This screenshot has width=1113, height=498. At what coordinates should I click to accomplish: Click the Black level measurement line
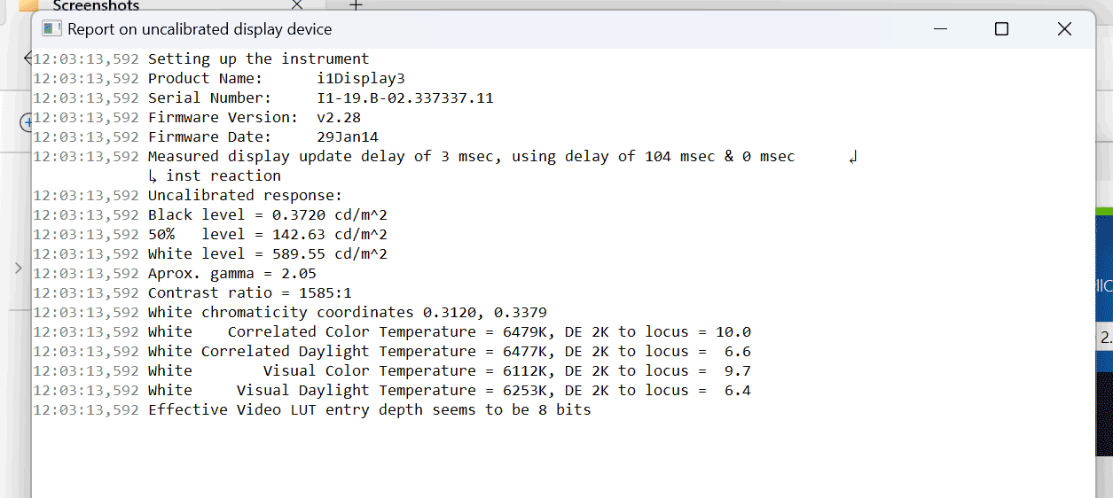click(267, 215)
